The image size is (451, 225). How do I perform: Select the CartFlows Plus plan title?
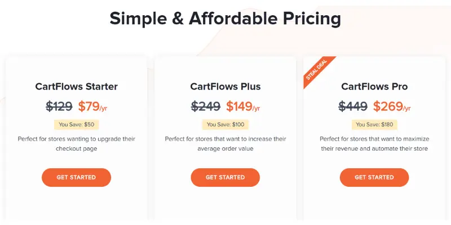tap(225, 87)
